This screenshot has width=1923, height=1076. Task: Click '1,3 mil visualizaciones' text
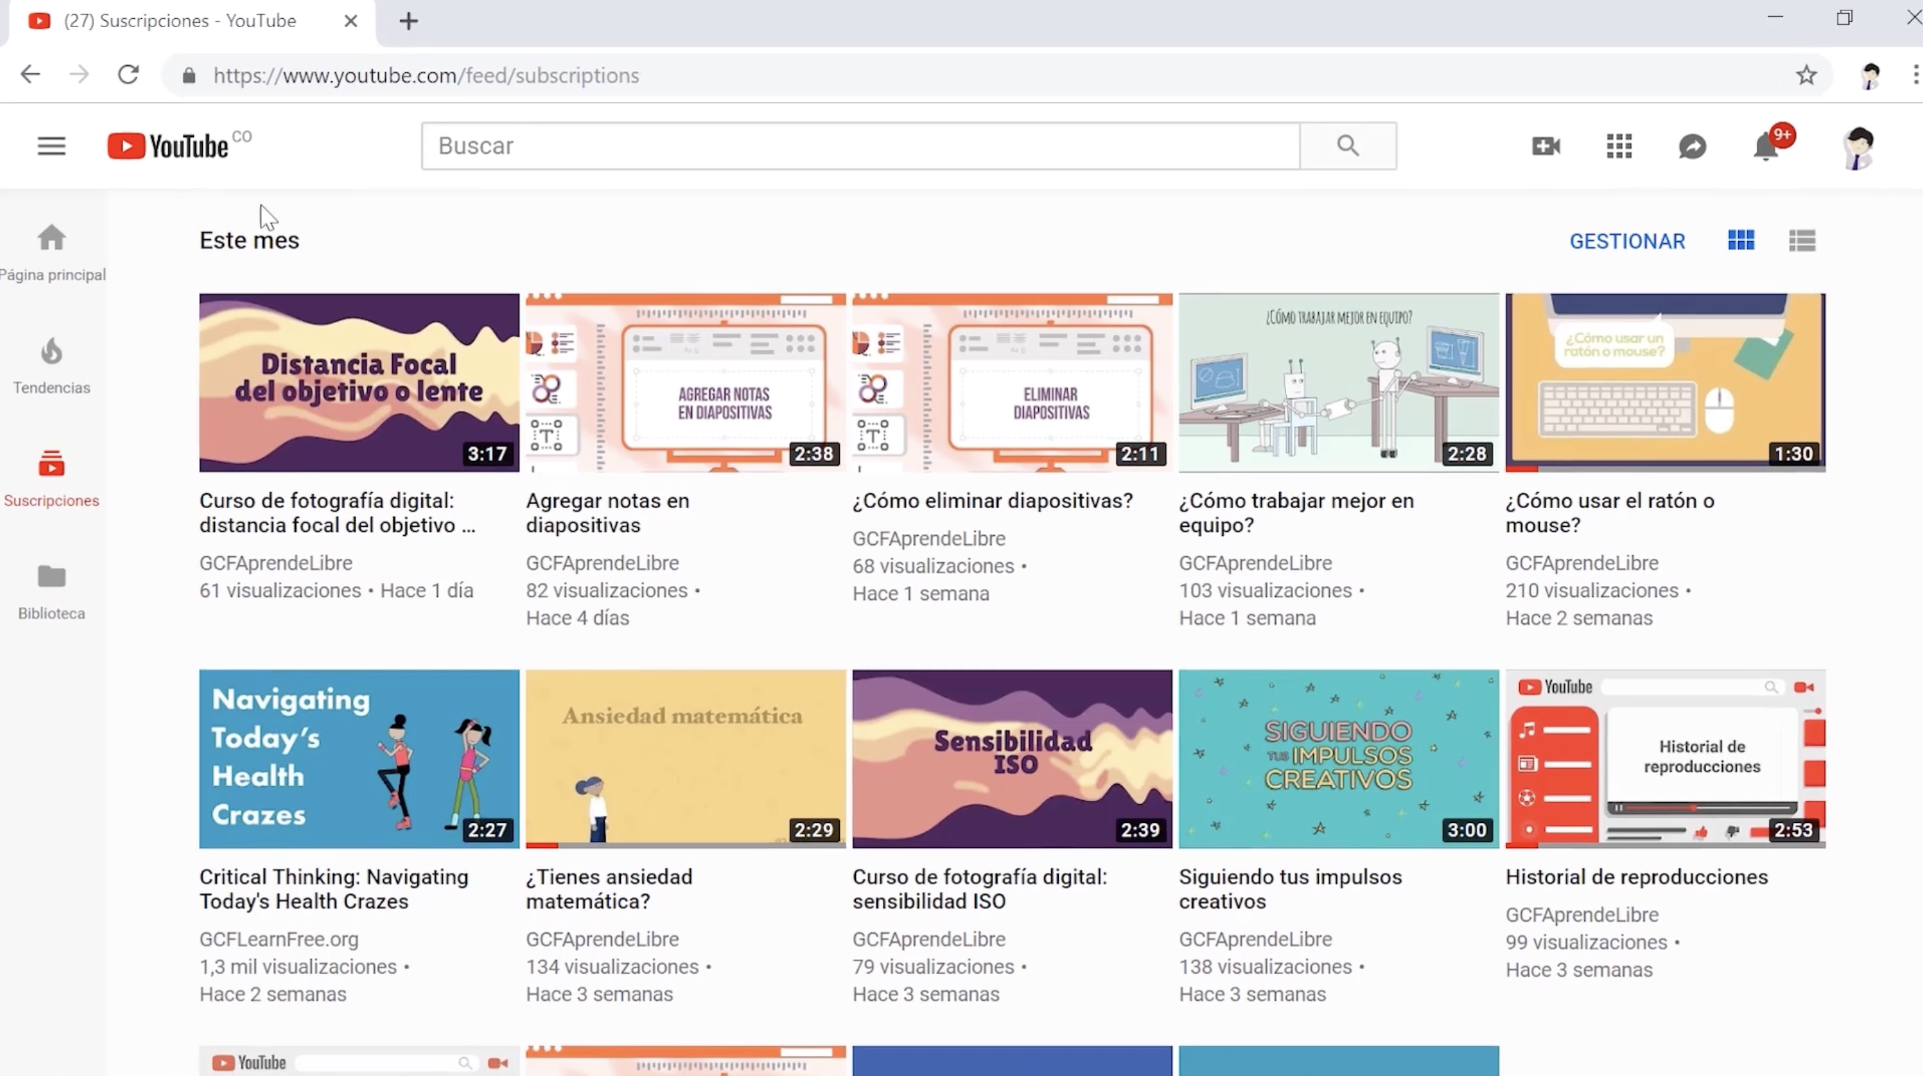coord(298,967)
